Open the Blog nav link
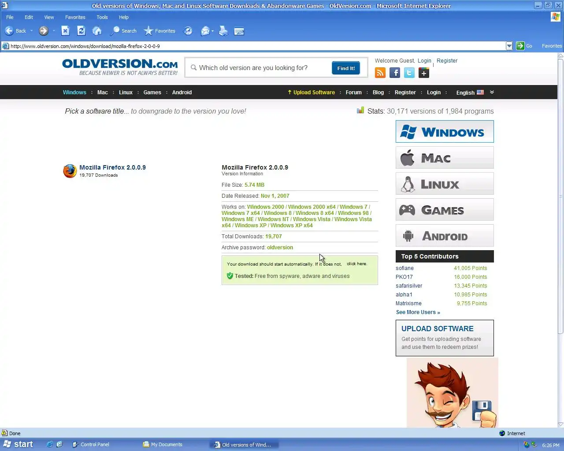 pos(378,92)
